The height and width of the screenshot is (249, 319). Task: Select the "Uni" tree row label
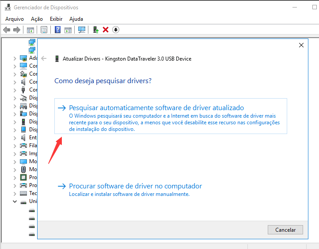33,201
